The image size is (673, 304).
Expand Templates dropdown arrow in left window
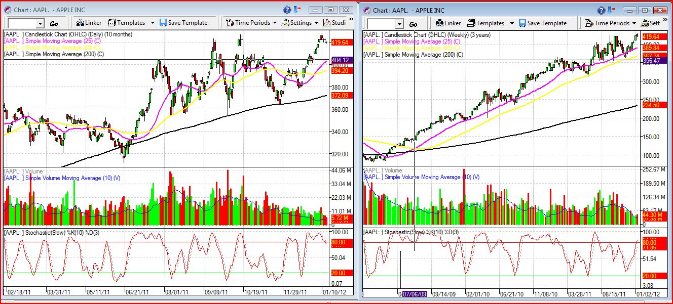coord(153,23)
